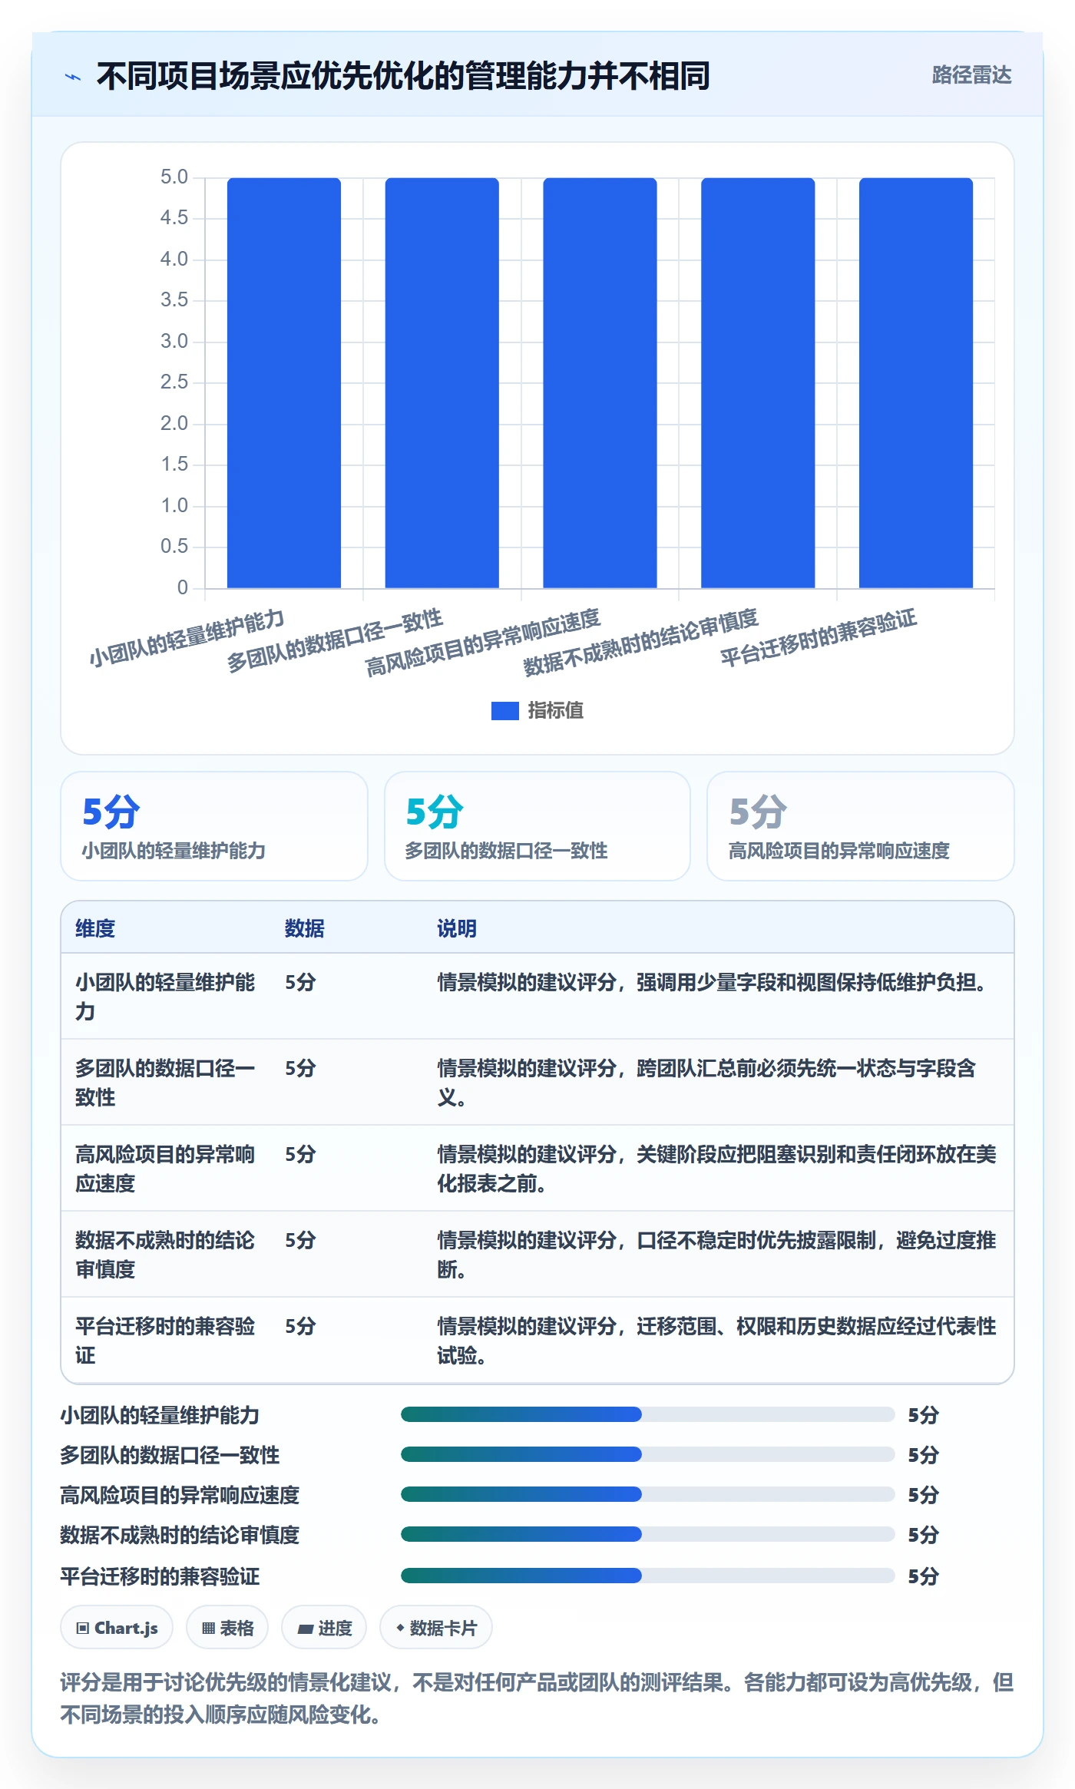
Task: Click progress bar for 多团队的数据口径一致性
Action: coord(647,1454)
